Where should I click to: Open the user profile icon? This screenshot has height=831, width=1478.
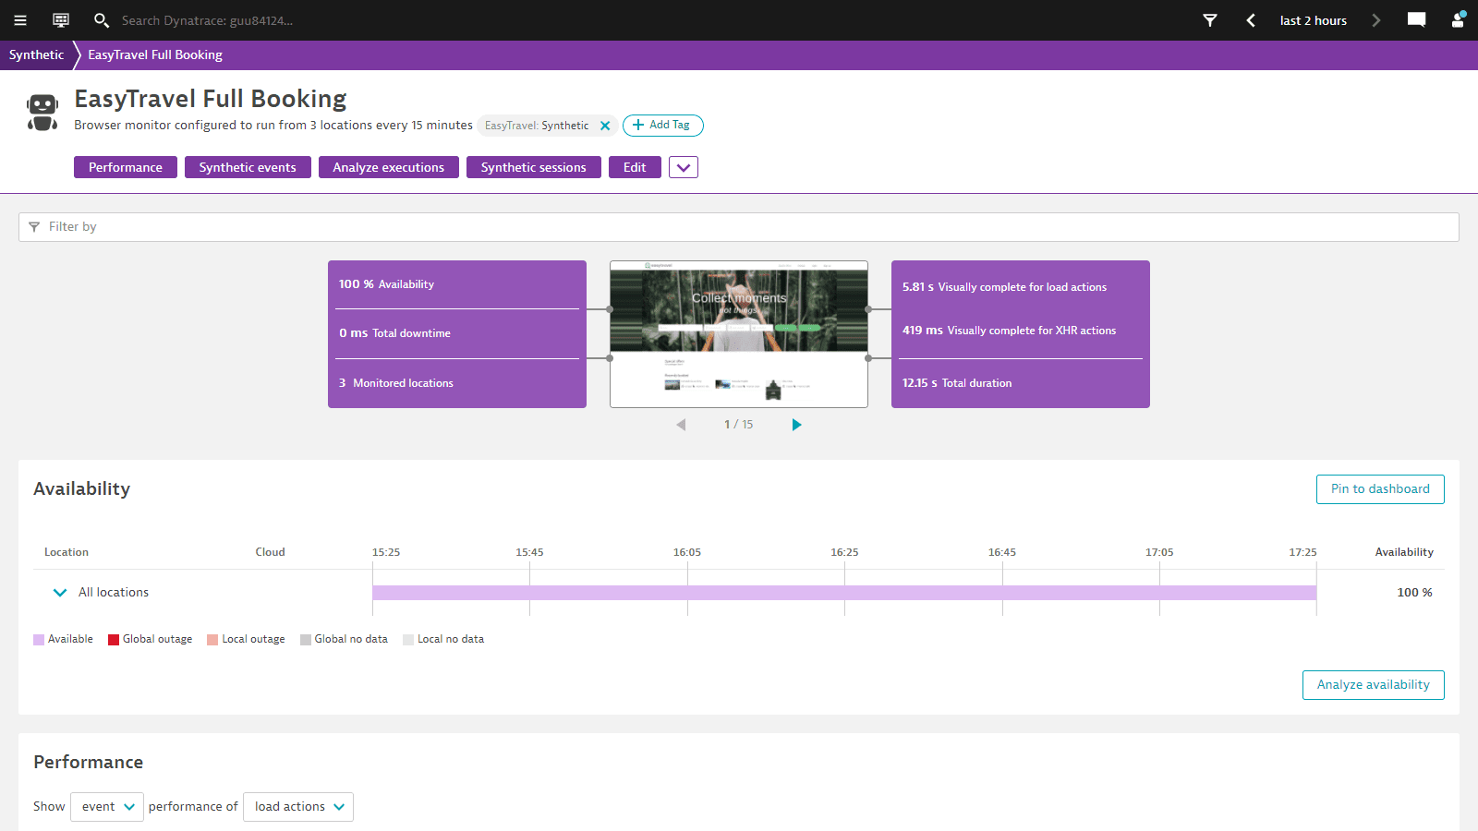[x=1458, y=20]
